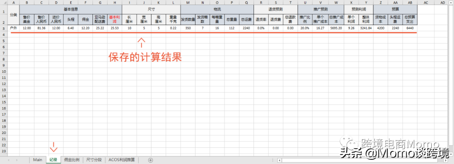
Task: Click the 亚马逊配送费 header cell
Action: [x=100, y=19]
